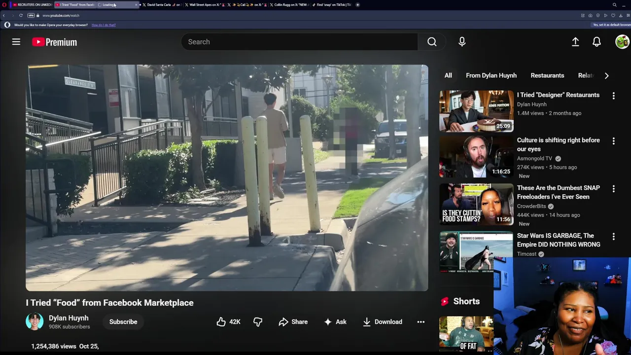Screen dimensions: 631x355
Task: Switch to David Santa Carla X tab
Action: point(162,4)
